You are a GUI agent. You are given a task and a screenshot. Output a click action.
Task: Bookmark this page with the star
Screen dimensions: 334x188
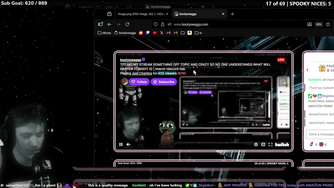[x=328, y=24]
